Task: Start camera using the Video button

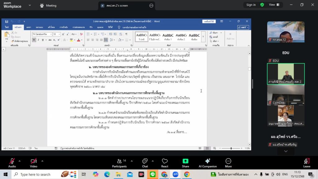Action: [x=34, y=163]
